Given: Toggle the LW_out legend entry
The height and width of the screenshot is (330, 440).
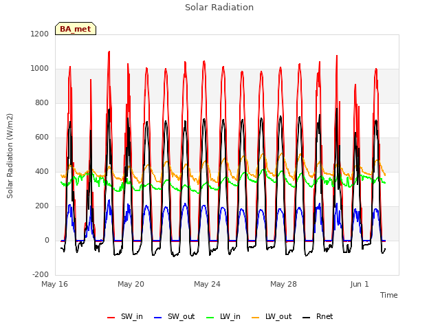Looking at the screenshot, I should [272, 317].
